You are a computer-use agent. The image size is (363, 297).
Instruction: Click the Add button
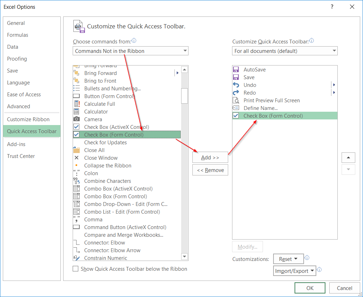[x=210, y=157]
